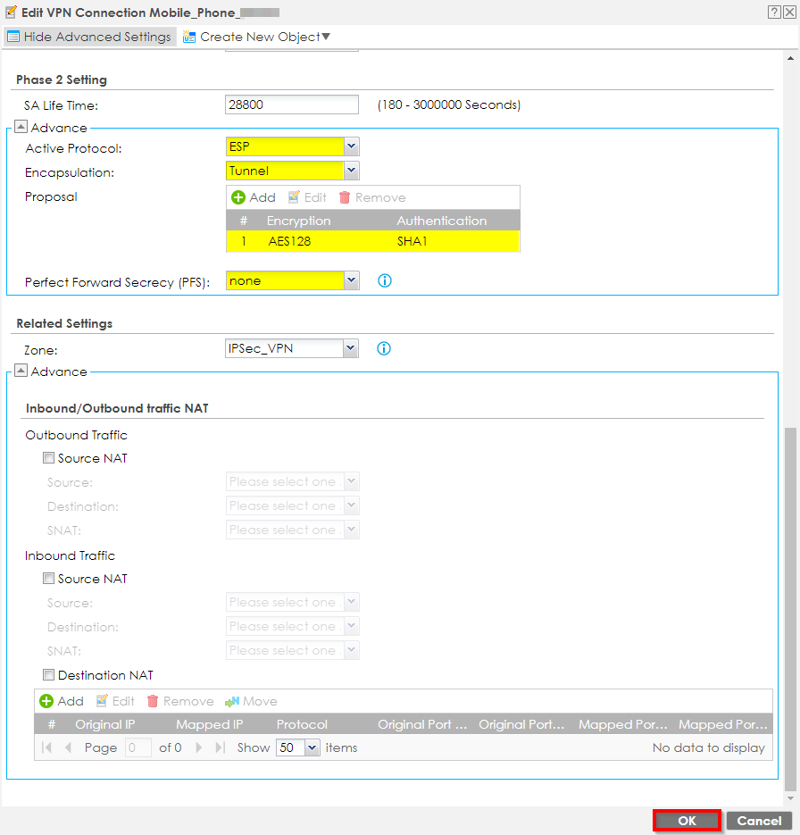Enable Source NAT under Outbound Traffic

49,458
